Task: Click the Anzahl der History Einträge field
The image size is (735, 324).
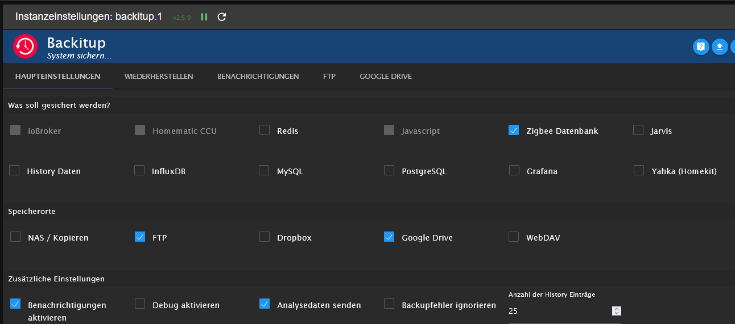Action: pos(558,311)
